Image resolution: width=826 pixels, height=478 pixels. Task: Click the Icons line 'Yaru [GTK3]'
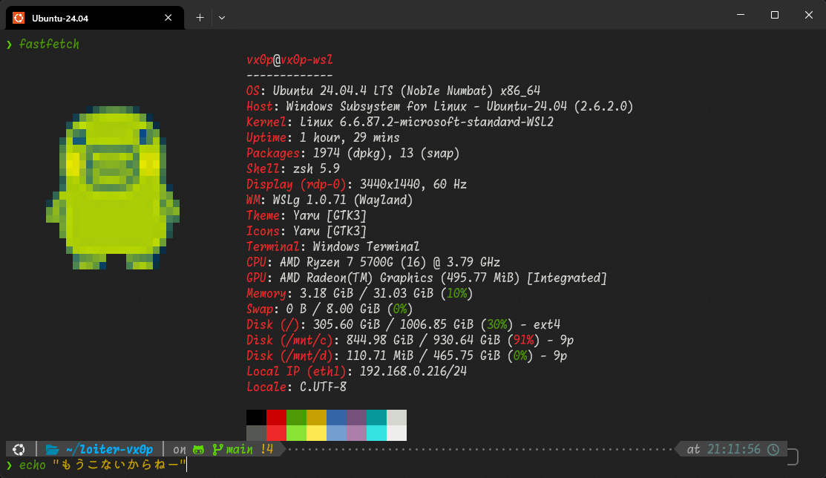[307, 232]
